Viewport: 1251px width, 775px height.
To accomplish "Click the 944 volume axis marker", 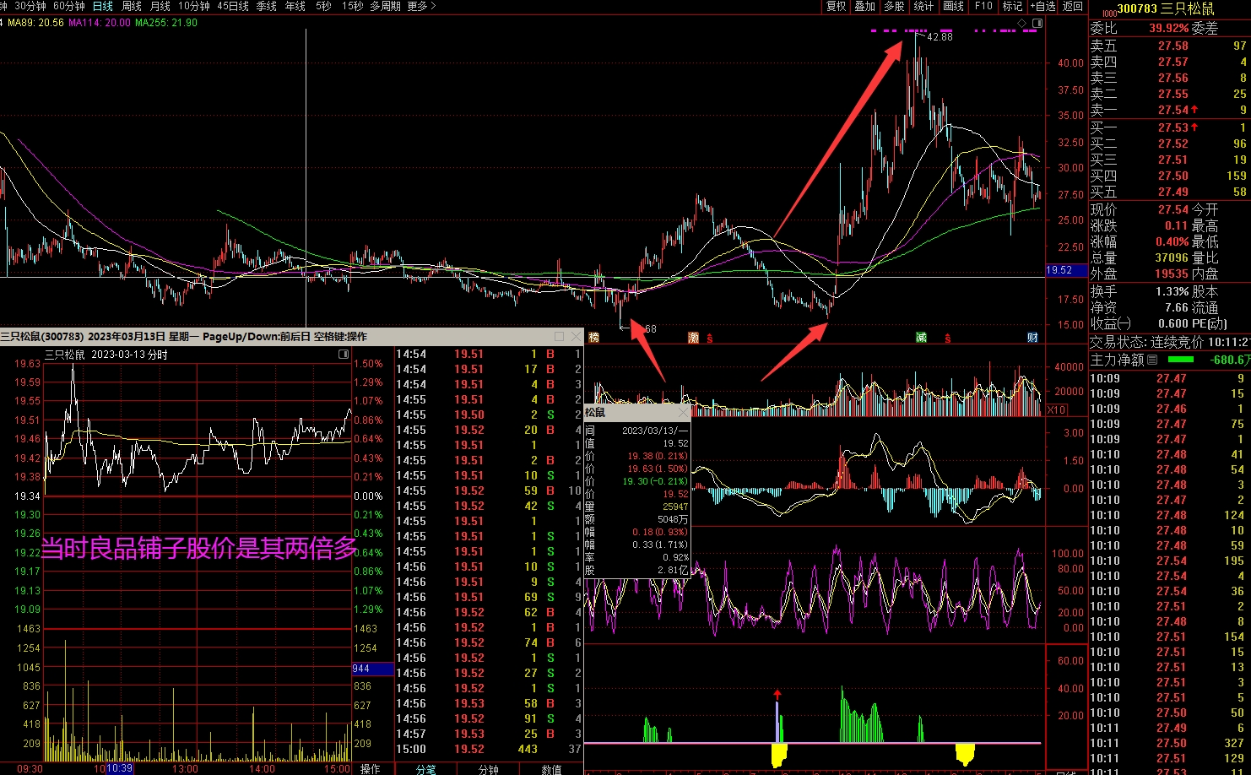I will [x=372, y=669].
